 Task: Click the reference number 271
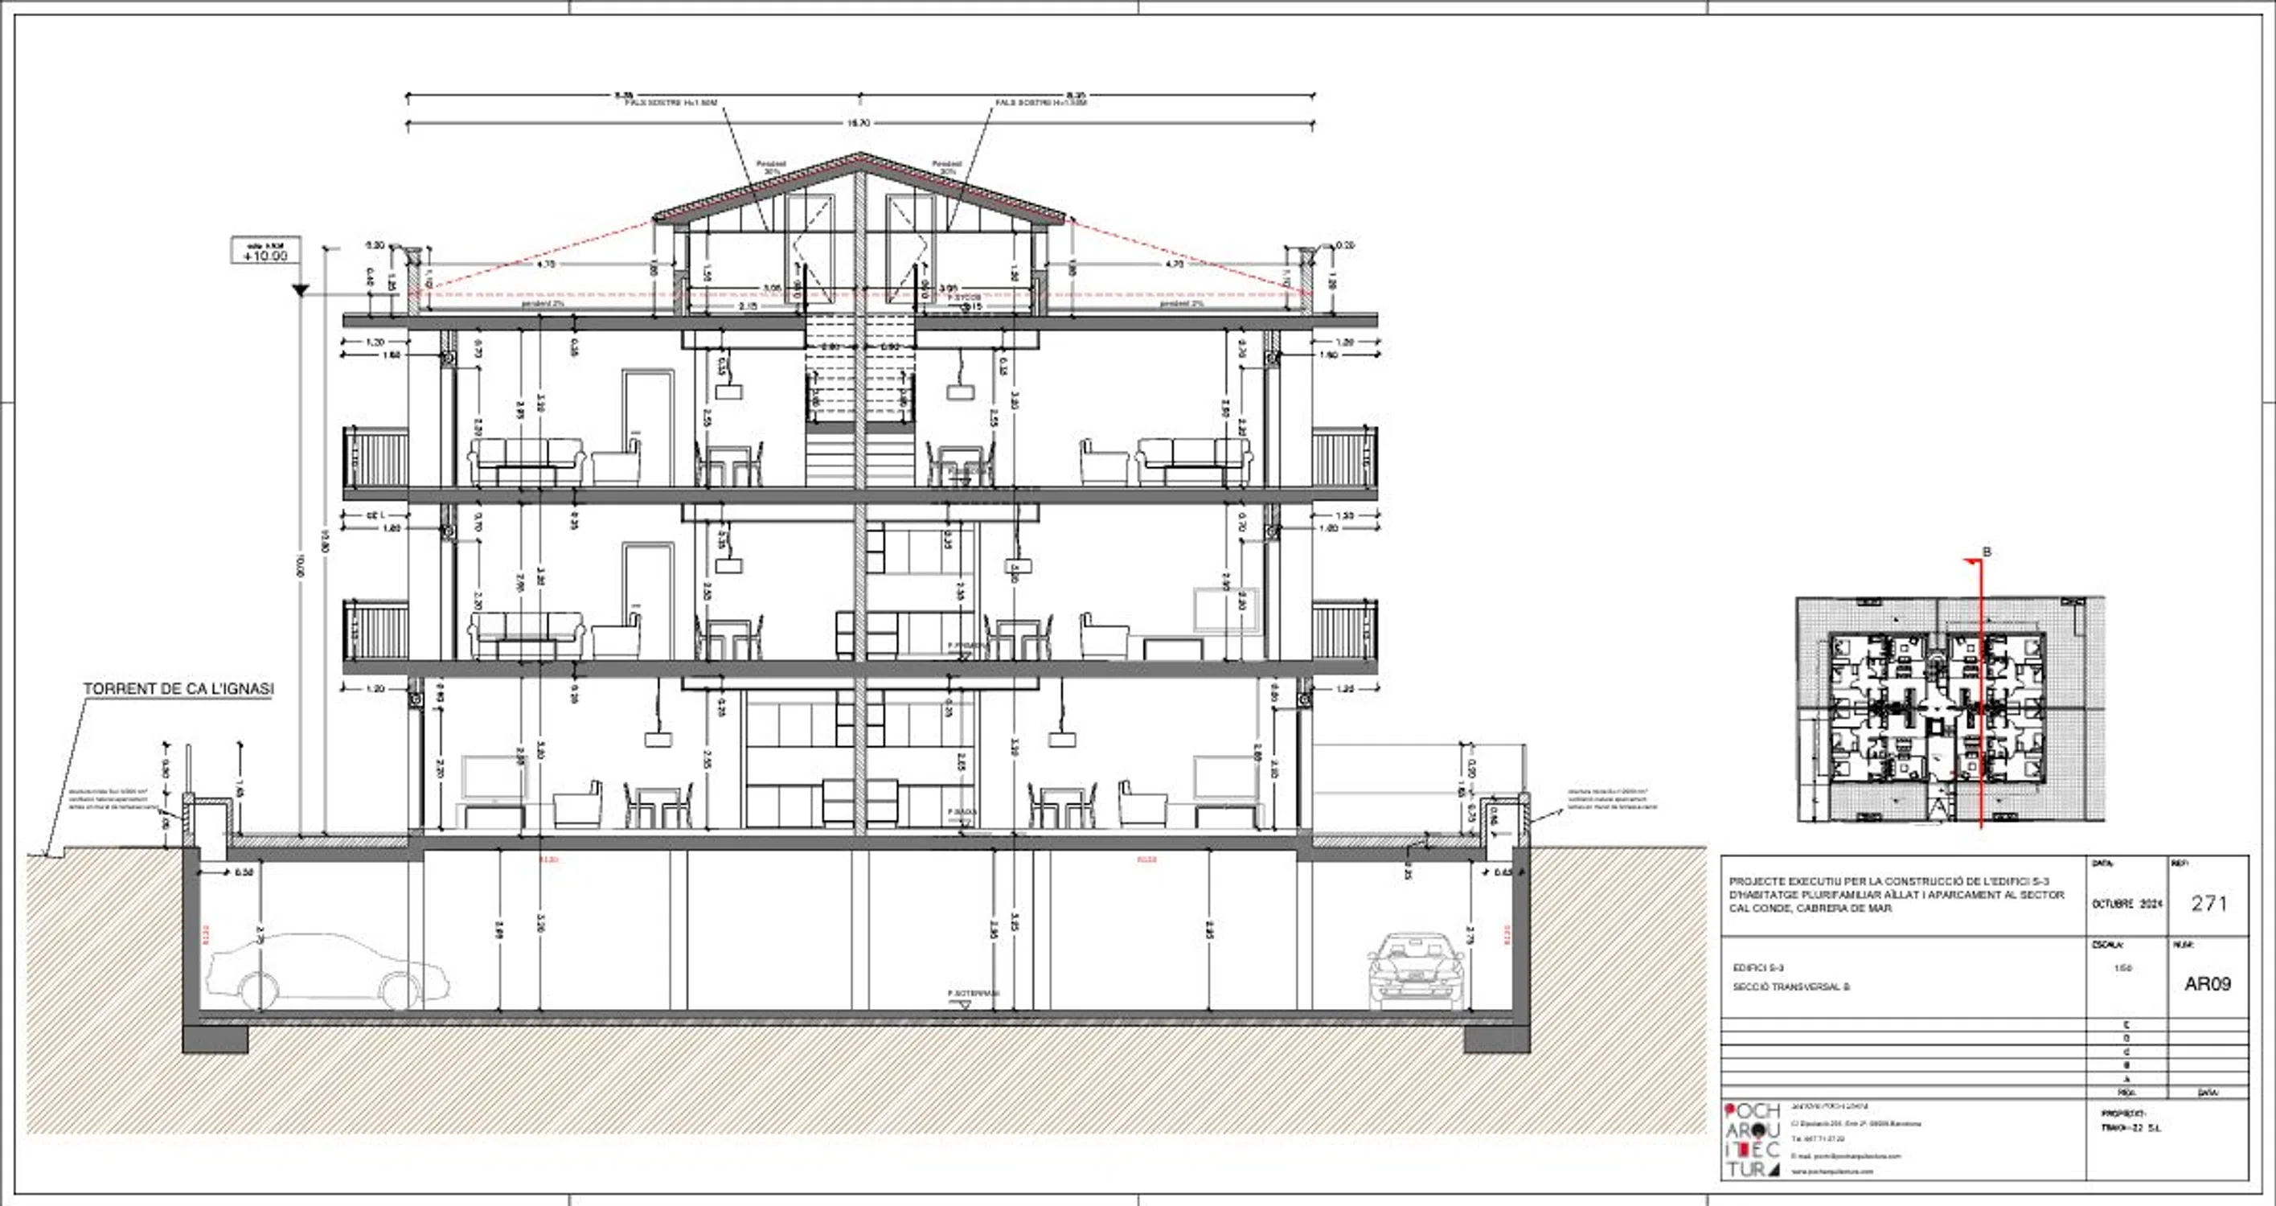pos(2208,903)
